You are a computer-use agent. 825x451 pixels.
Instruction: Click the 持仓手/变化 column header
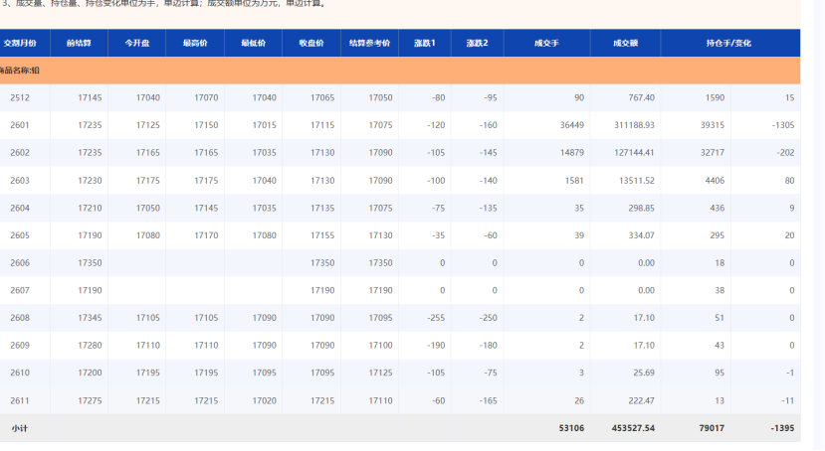pos(729,44)
